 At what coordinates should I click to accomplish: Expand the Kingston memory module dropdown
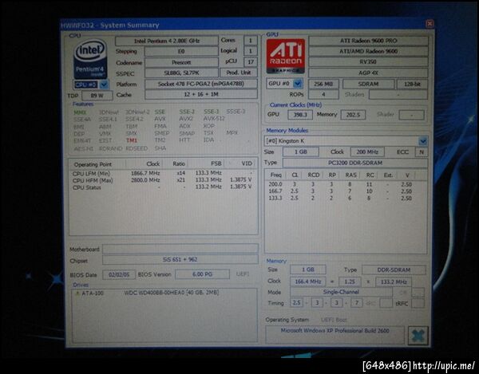(423, 141)
